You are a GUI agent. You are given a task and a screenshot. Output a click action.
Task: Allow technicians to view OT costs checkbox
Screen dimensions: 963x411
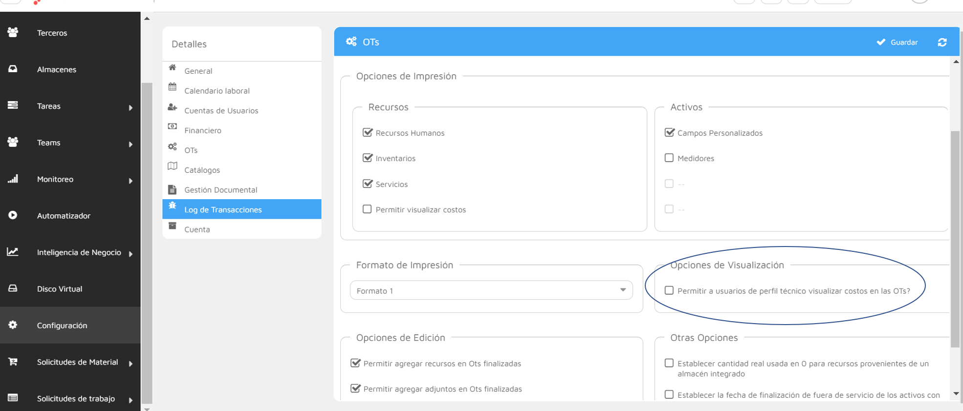pyautogui.click(x=669, y=290)
